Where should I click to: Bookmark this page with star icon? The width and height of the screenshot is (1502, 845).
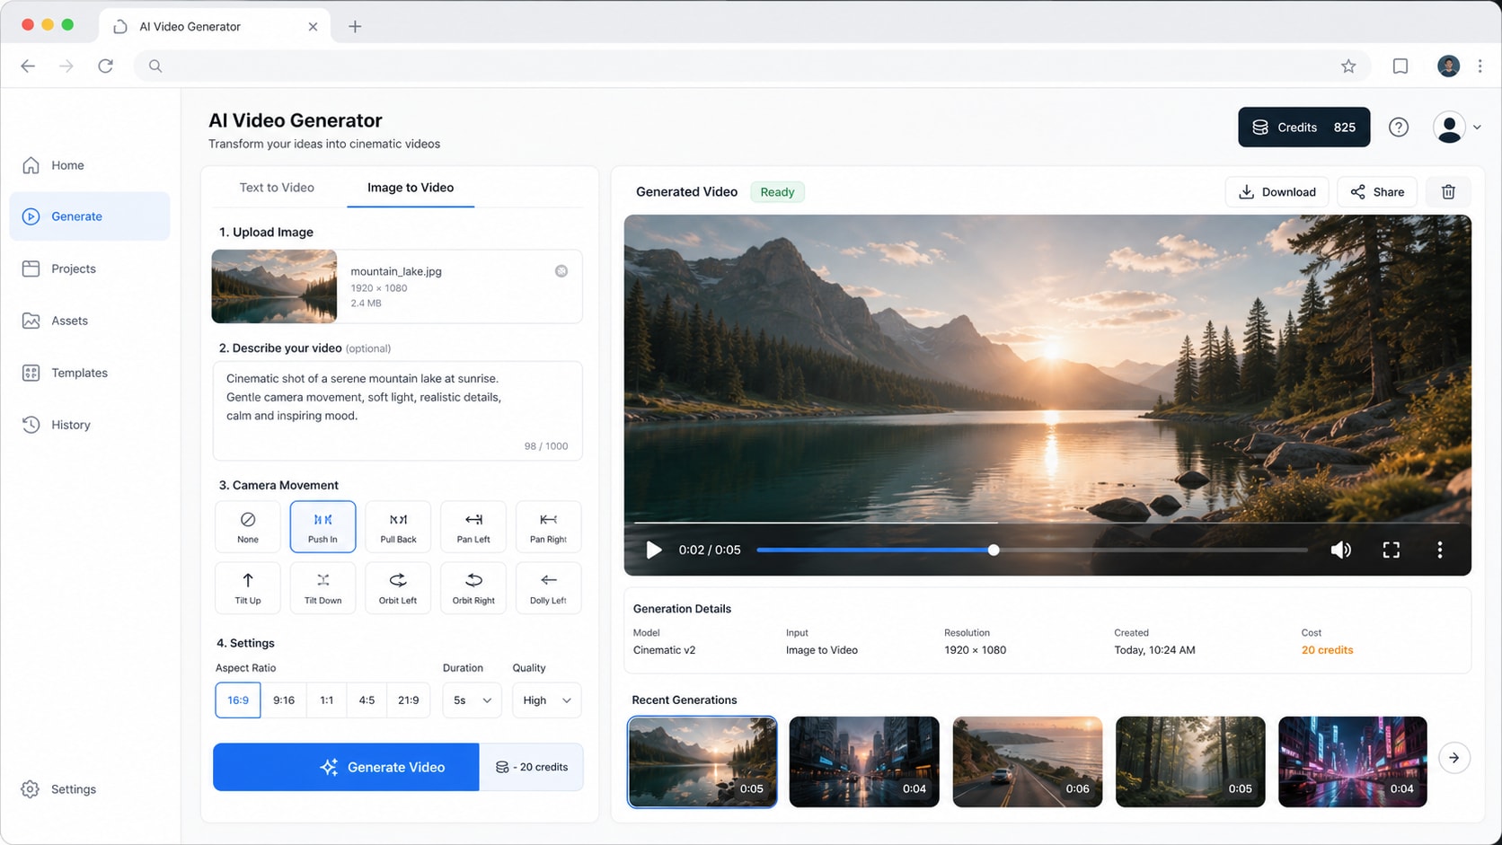tap(1348, 66)
